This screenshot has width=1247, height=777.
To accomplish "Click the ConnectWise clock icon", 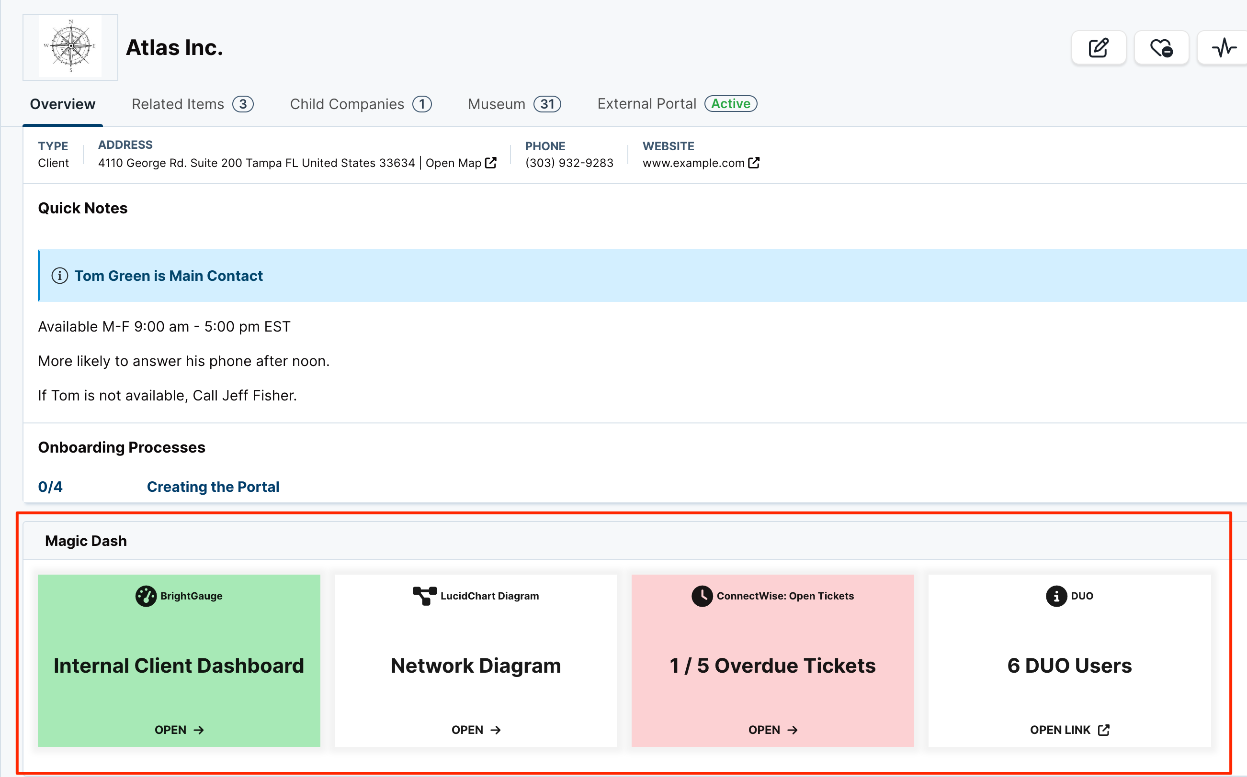I will [x=702, y=596].
